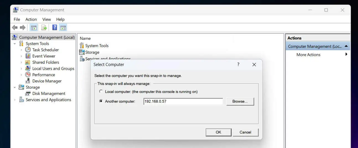Image resolution: width=358 pixels, height=148 pixels.
Task: Click the Performance icon in tree
Action: coord(28,75)
